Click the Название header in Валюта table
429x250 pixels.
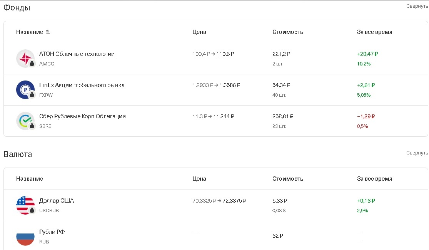point(30,179)
